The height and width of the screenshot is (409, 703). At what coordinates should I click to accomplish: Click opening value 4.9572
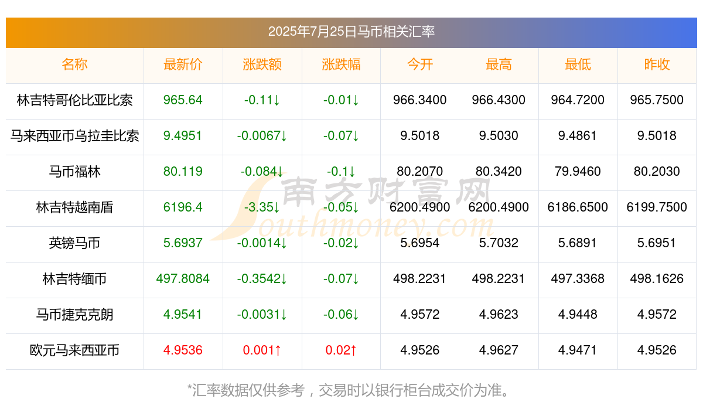pos(419,315)
